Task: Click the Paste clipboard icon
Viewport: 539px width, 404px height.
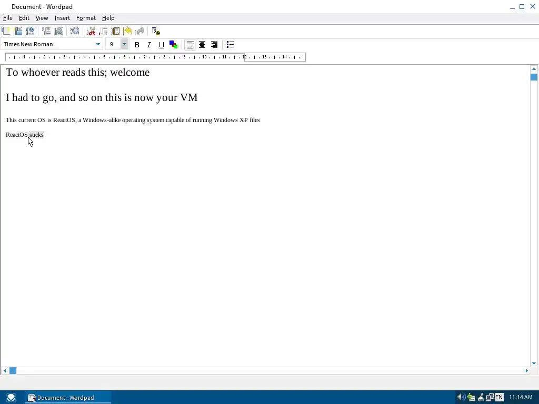Action: [x=115, y=31]
